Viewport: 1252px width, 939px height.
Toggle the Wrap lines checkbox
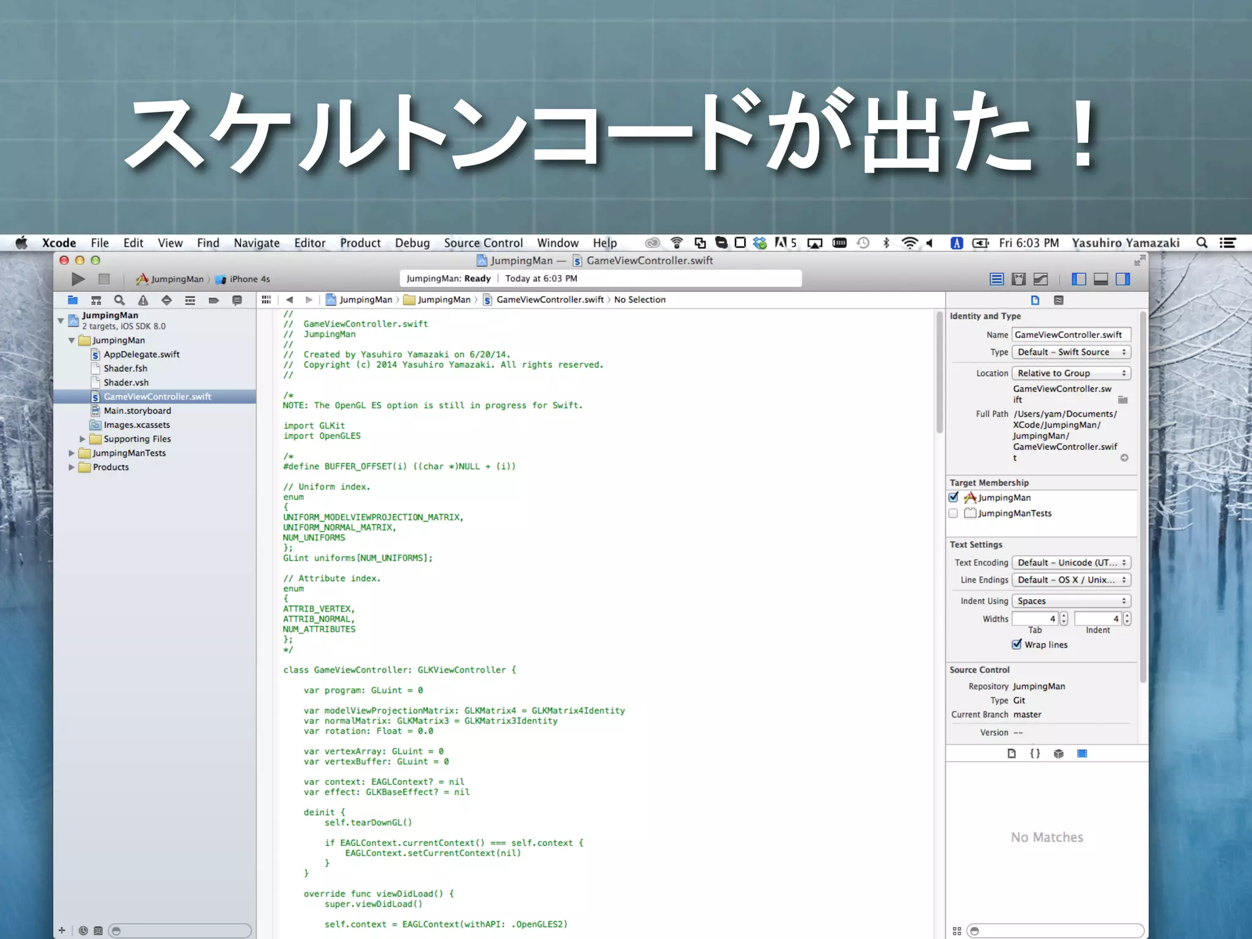click(x=1017, y=644)
